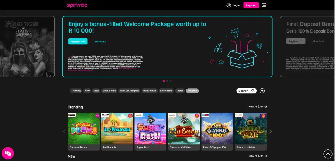The image size is (335, 161).
Task: Select the Drop & Wins tab
Action: 109,91
